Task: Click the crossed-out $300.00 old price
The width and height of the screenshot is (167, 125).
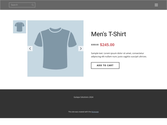Action: coord(95,45)
